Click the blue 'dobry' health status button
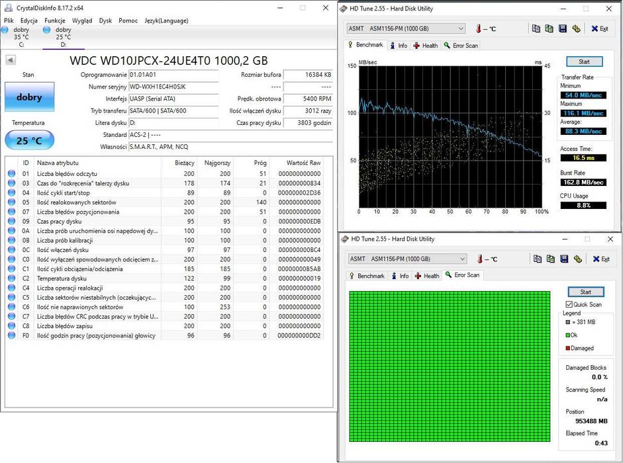Viewport: 623px width, 463px height. [29, 97]
